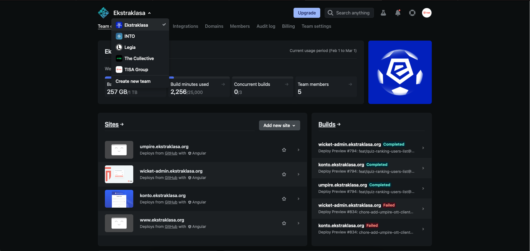Click The Collective team icon

pos(119,58)
